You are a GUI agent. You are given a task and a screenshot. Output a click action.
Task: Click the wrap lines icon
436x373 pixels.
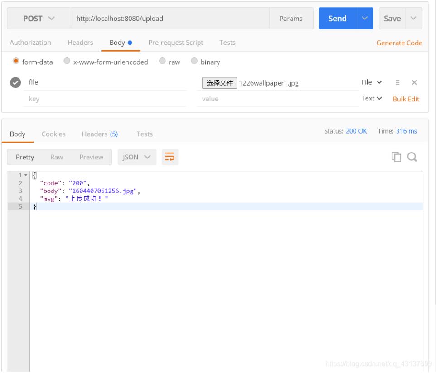pos(169,157)
